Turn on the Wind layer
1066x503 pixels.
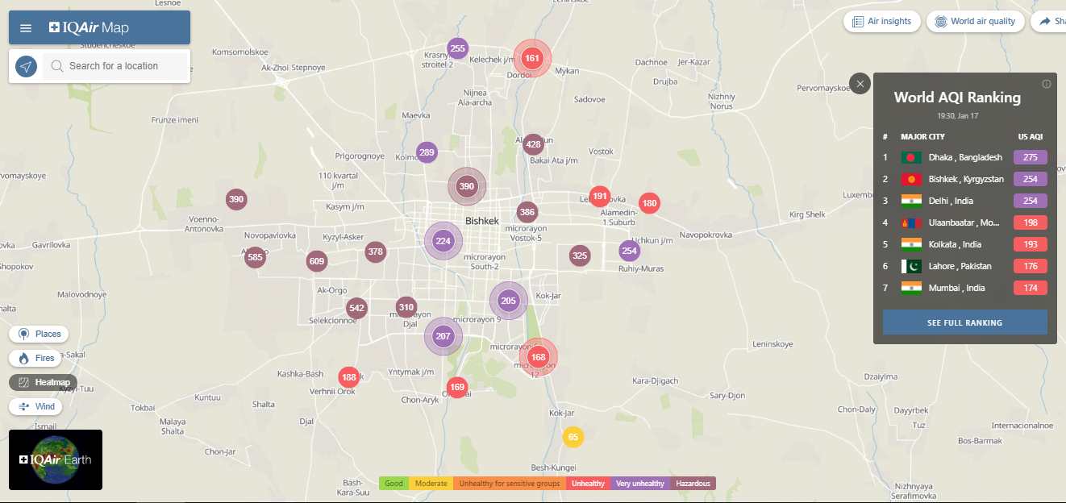click(x=36, y=406)
